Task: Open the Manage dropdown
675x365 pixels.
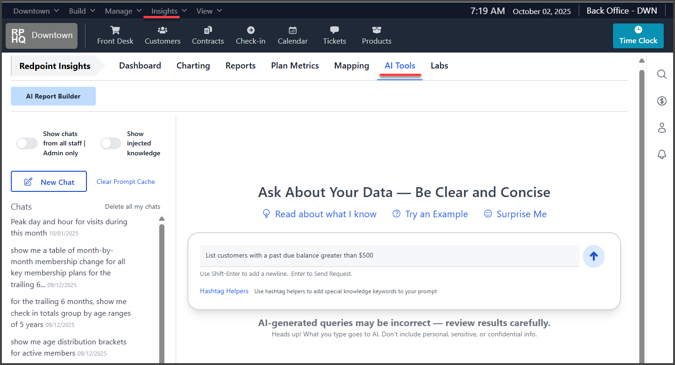Action: tap(123, 10)
